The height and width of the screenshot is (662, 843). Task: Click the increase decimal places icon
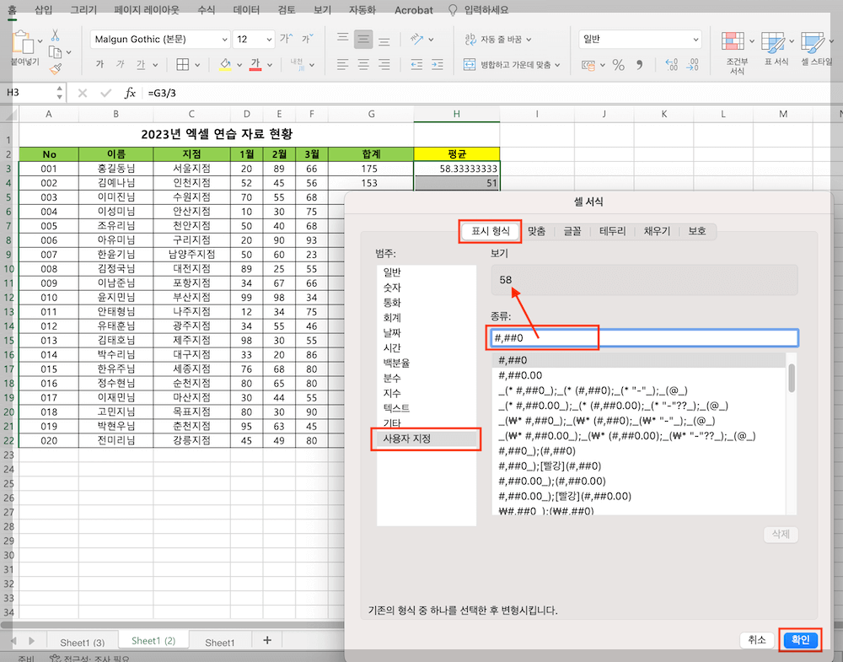(672, 65)
